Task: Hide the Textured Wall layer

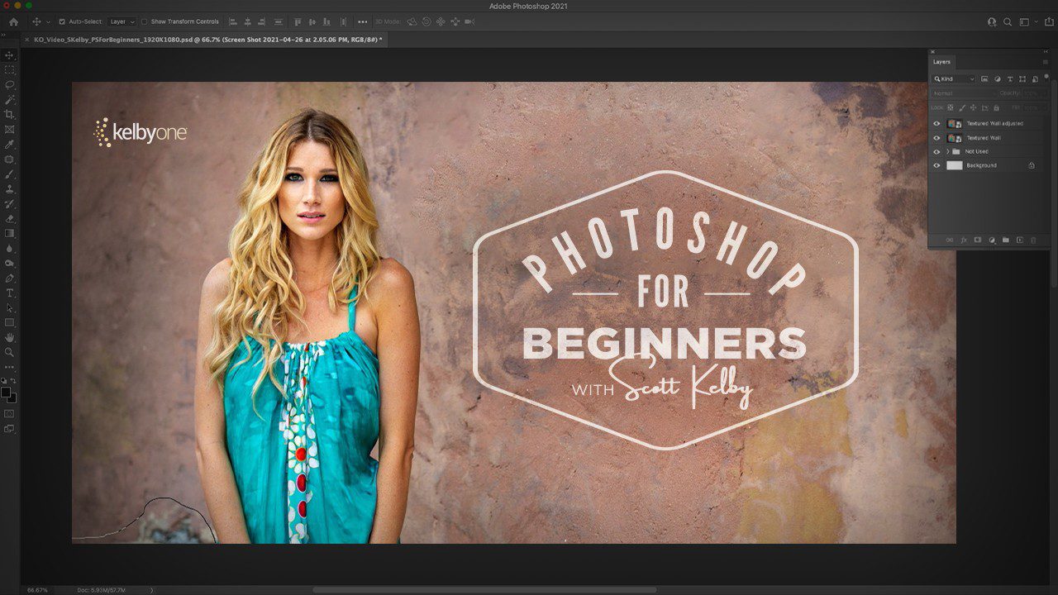Action: tap(936, 138)
